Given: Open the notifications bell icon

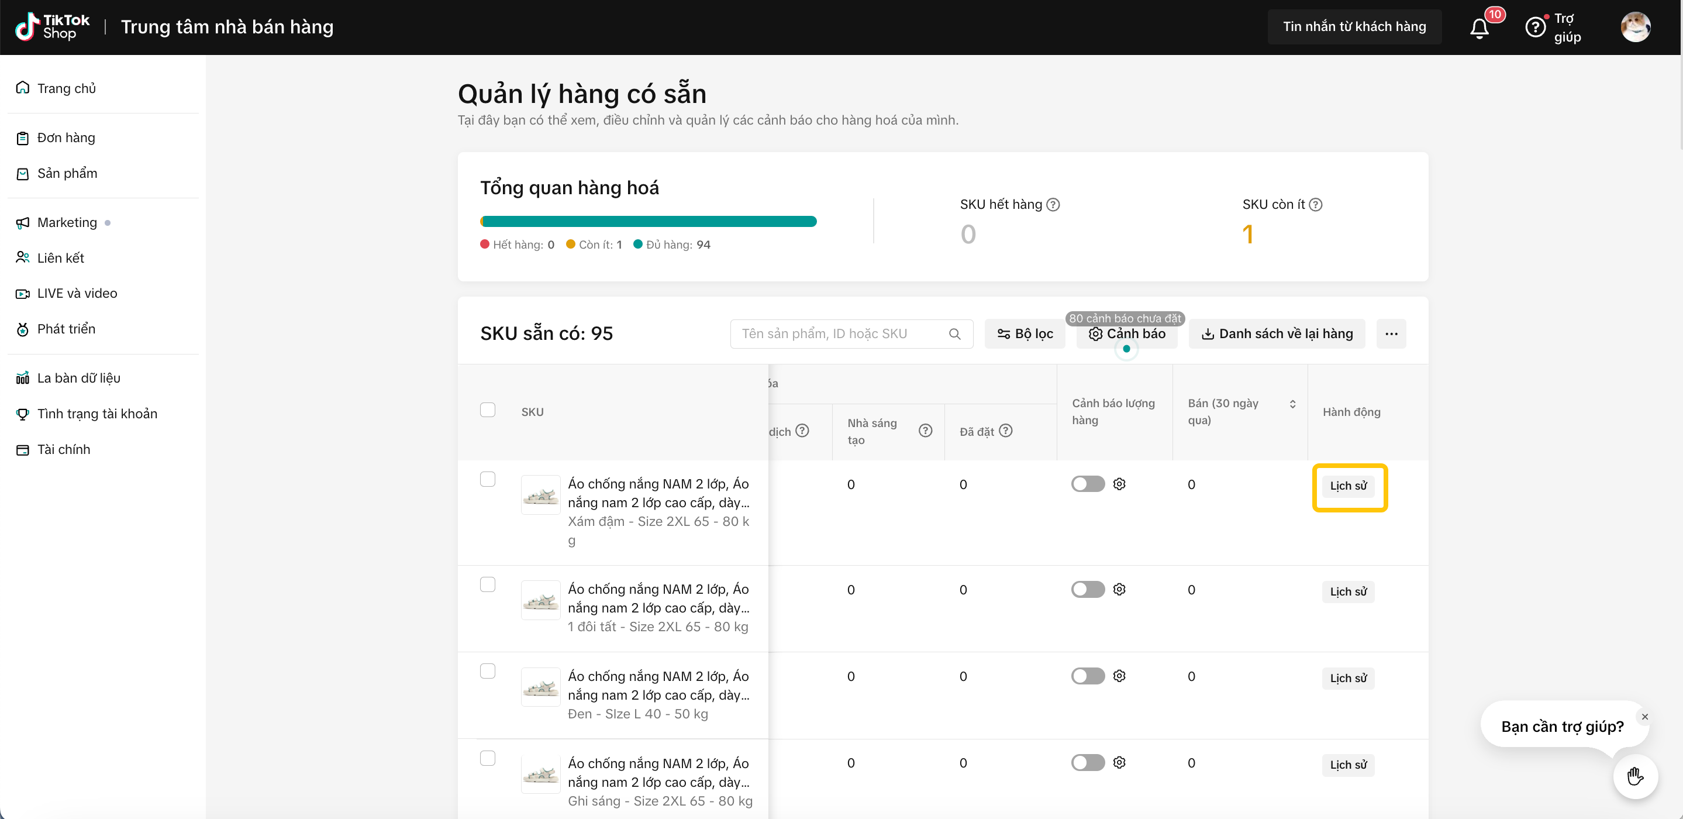Looking at the screenshot, I should (1479, 28).
